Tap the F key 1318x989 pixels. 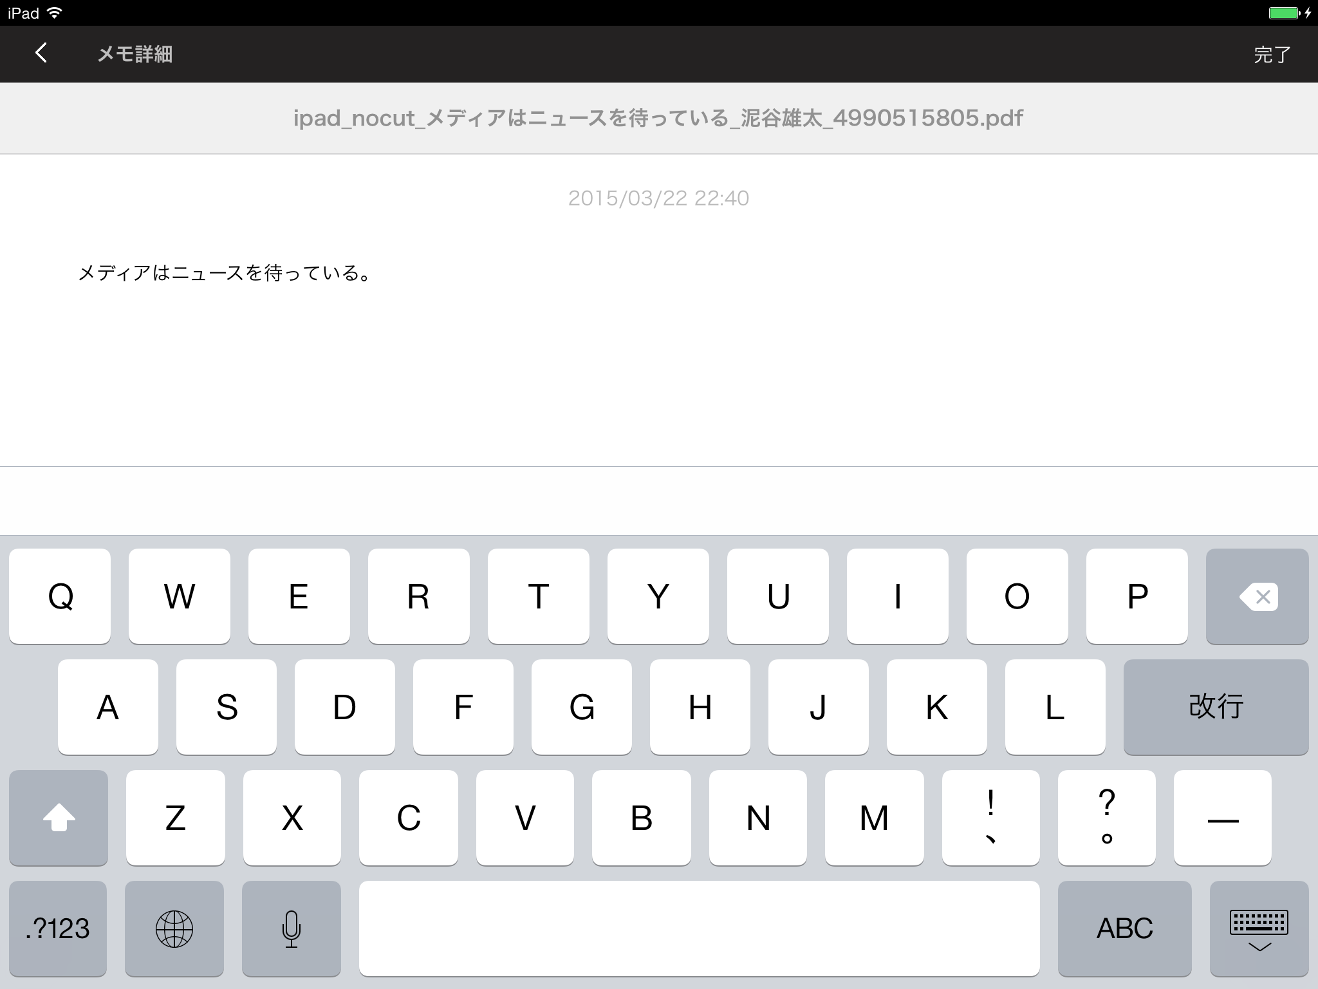(x=463, y=707)
